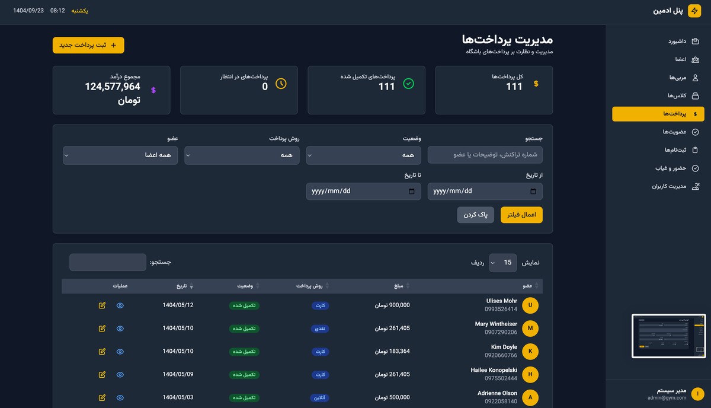This screenshot has height=408, width=711.
Task: Open the rows-per-page dropdown showing 15
Action: 503,262
